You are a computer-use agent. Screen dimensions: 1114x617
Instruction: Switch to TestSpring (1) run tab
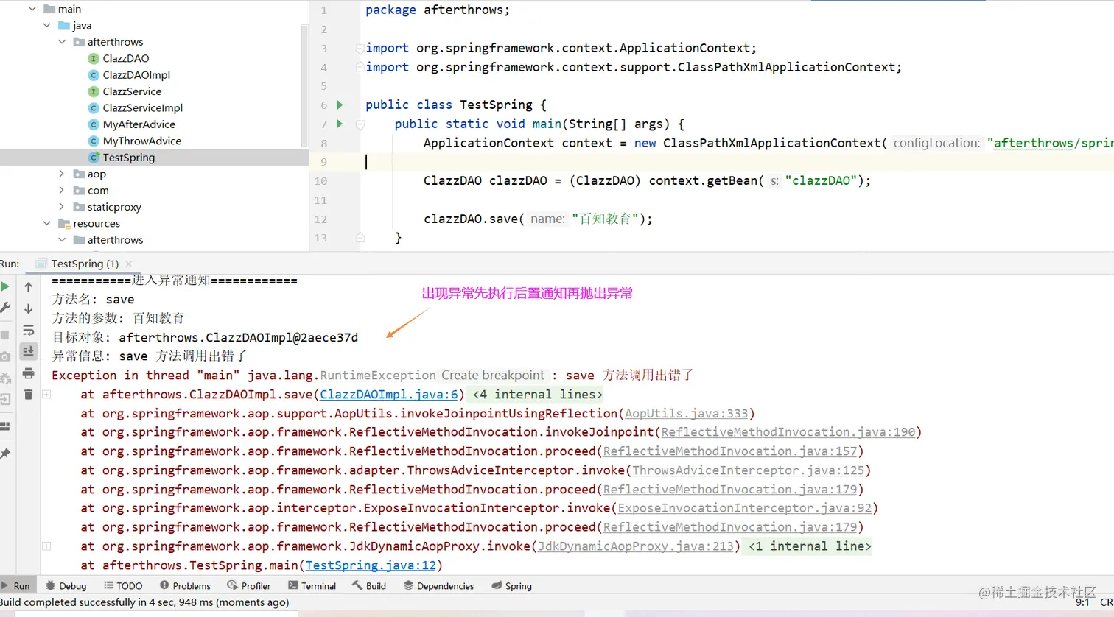point(85,264)
